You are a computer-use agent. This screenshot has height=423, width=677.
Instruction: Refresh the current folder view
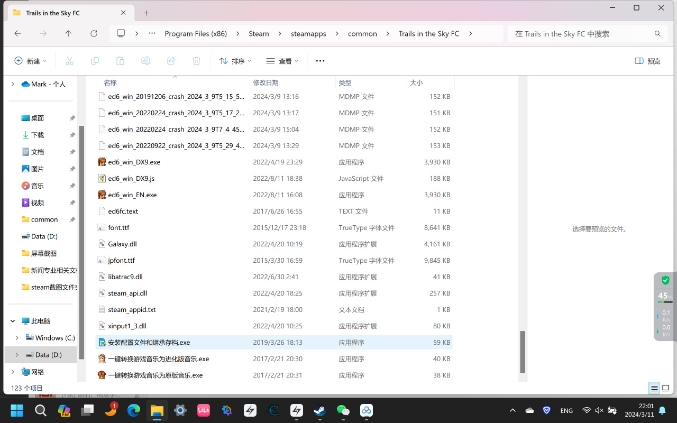(x=94, y=33)
